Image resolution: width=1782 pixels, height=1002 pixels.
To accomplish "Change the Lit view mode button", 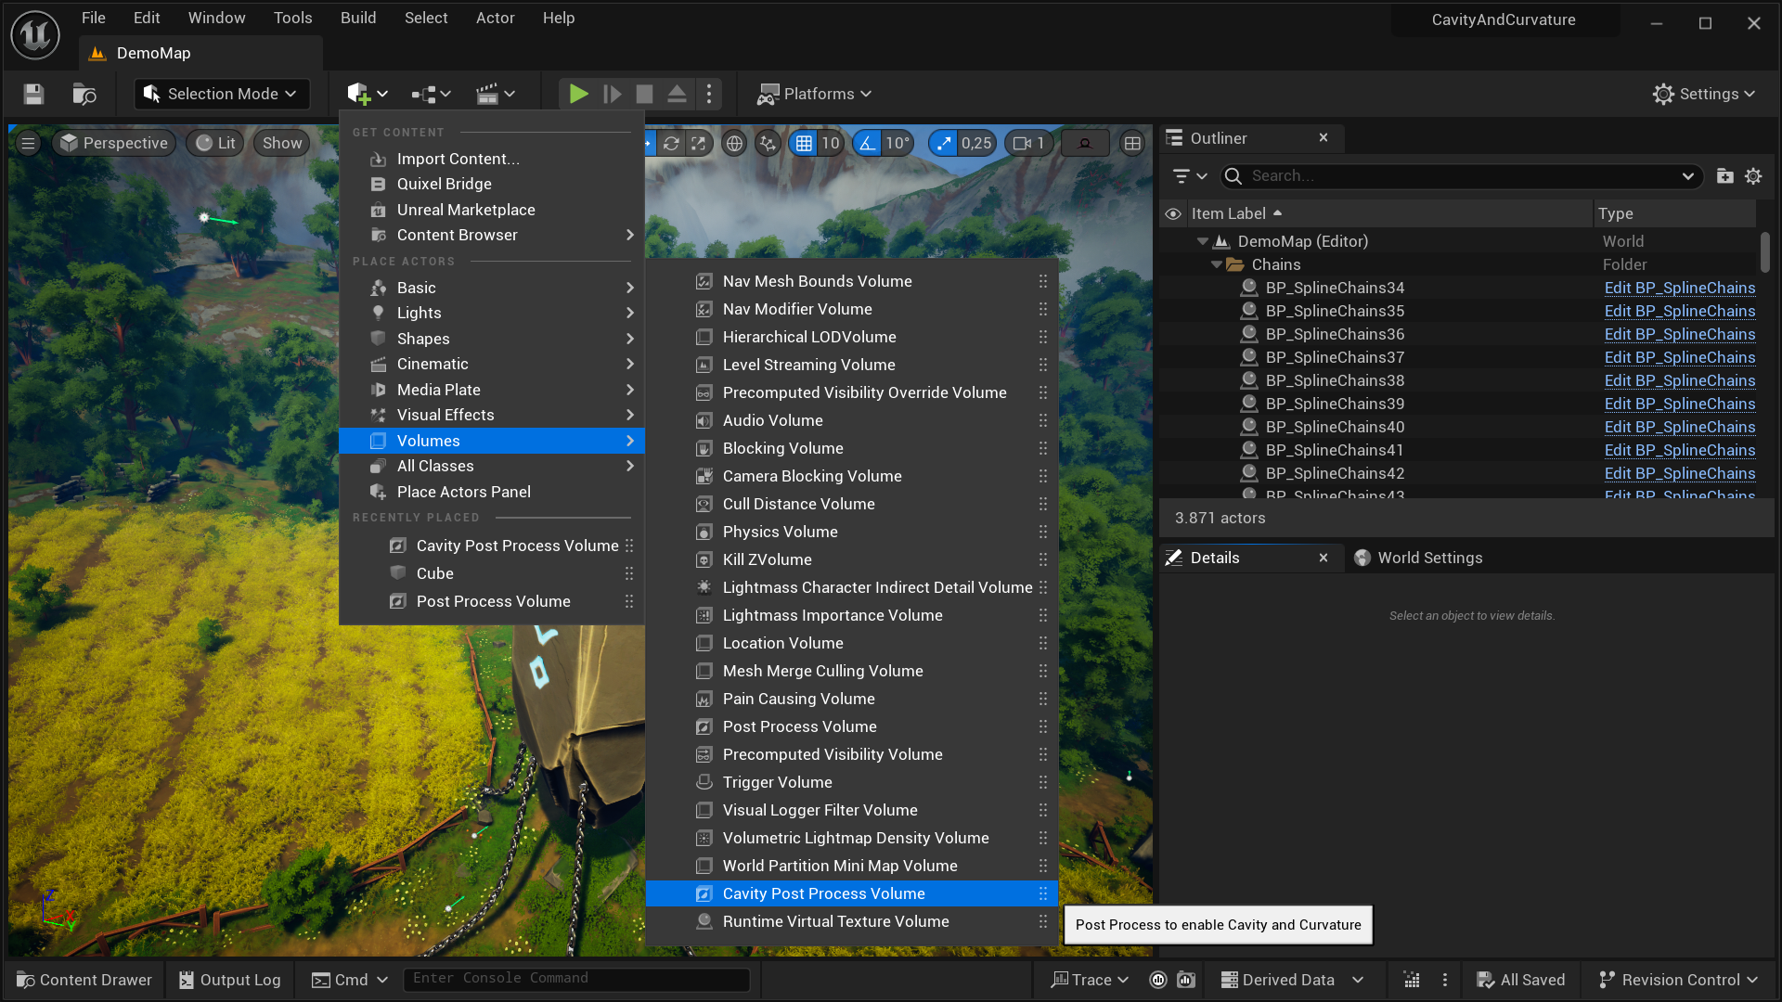I will pos(215,143).
